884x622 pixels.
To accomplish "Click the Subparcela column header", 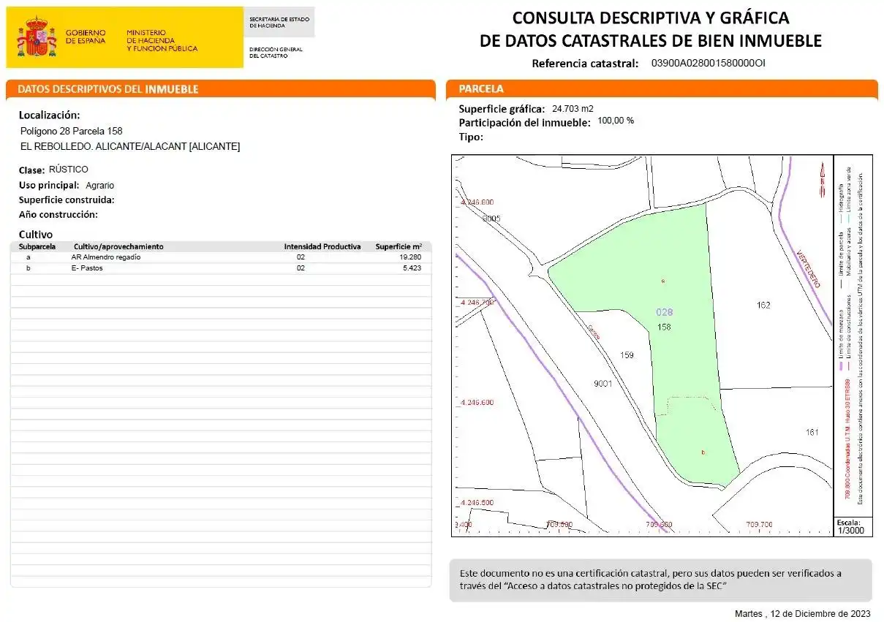I will pyautogui.click(x=36, y=247).
